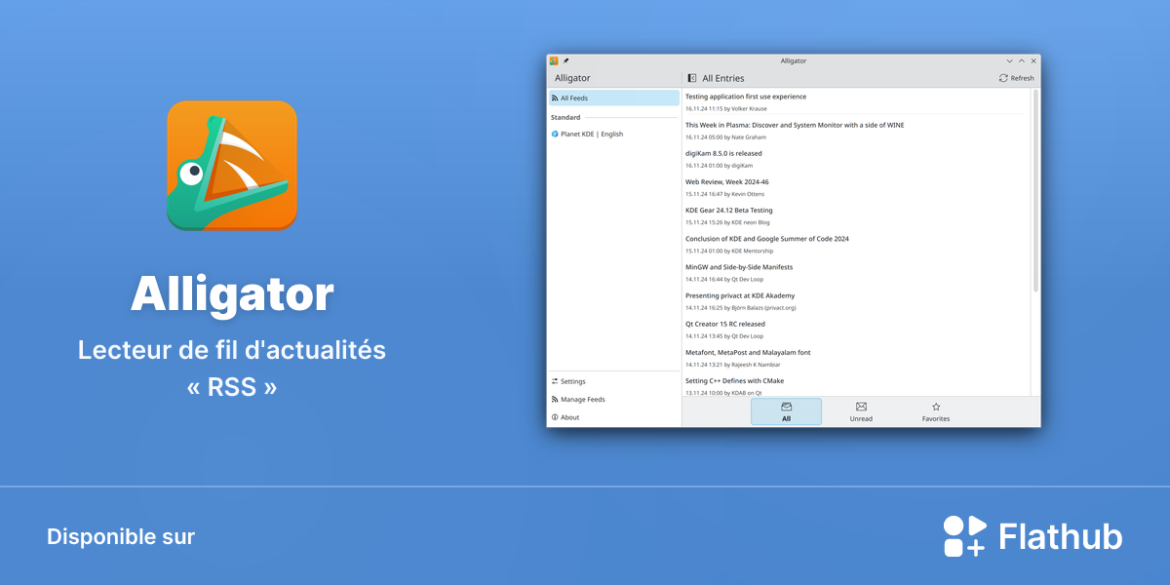Open 'Presenting privact at KDE Akademy' entry

point(856,300)
